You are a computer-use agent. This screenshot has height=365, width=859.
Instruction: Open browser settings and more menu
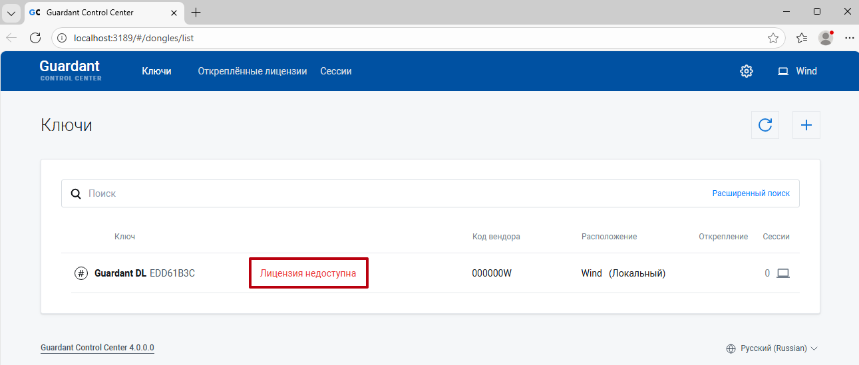point(849,38)
